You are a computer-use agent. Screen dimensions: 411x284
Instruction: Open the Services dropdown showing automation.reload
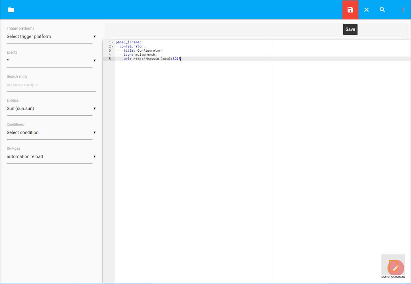[x=51, y=156]
